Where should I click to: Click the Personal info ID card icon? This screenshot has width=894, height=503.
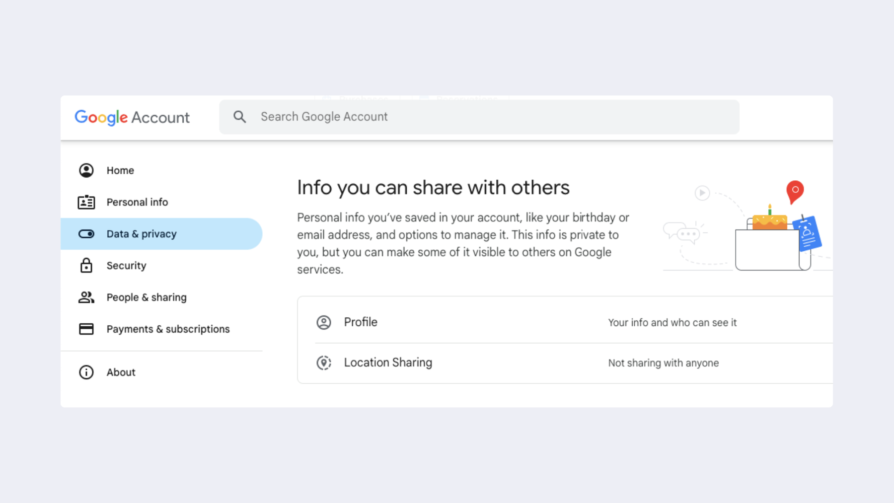[x=86, y=202]
